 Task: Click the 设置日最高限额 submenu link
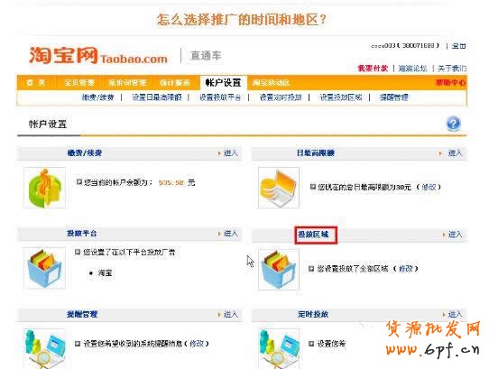(x=157, y=97)
